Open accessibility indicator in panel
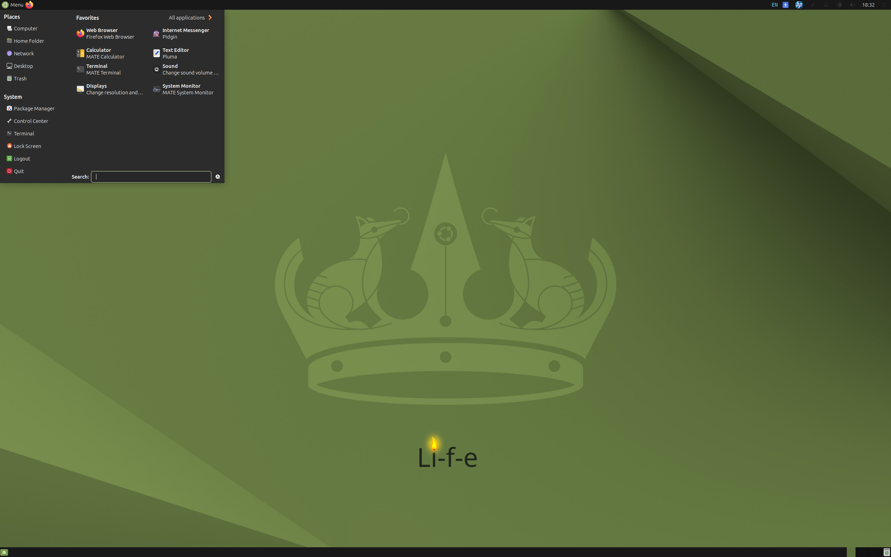The width and height of the screenshot is (891, 557). [x=785, y=5]
